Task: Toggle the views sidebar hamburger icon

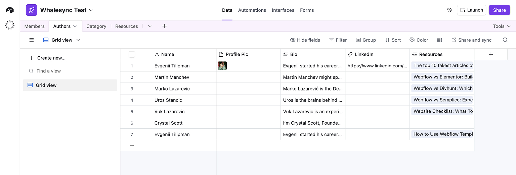Action: coord(32,40)
